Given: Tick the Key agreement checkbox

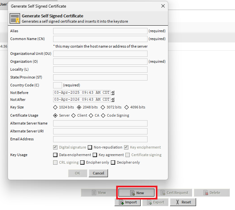Looking at the screenshot, I should click(95, 155).
